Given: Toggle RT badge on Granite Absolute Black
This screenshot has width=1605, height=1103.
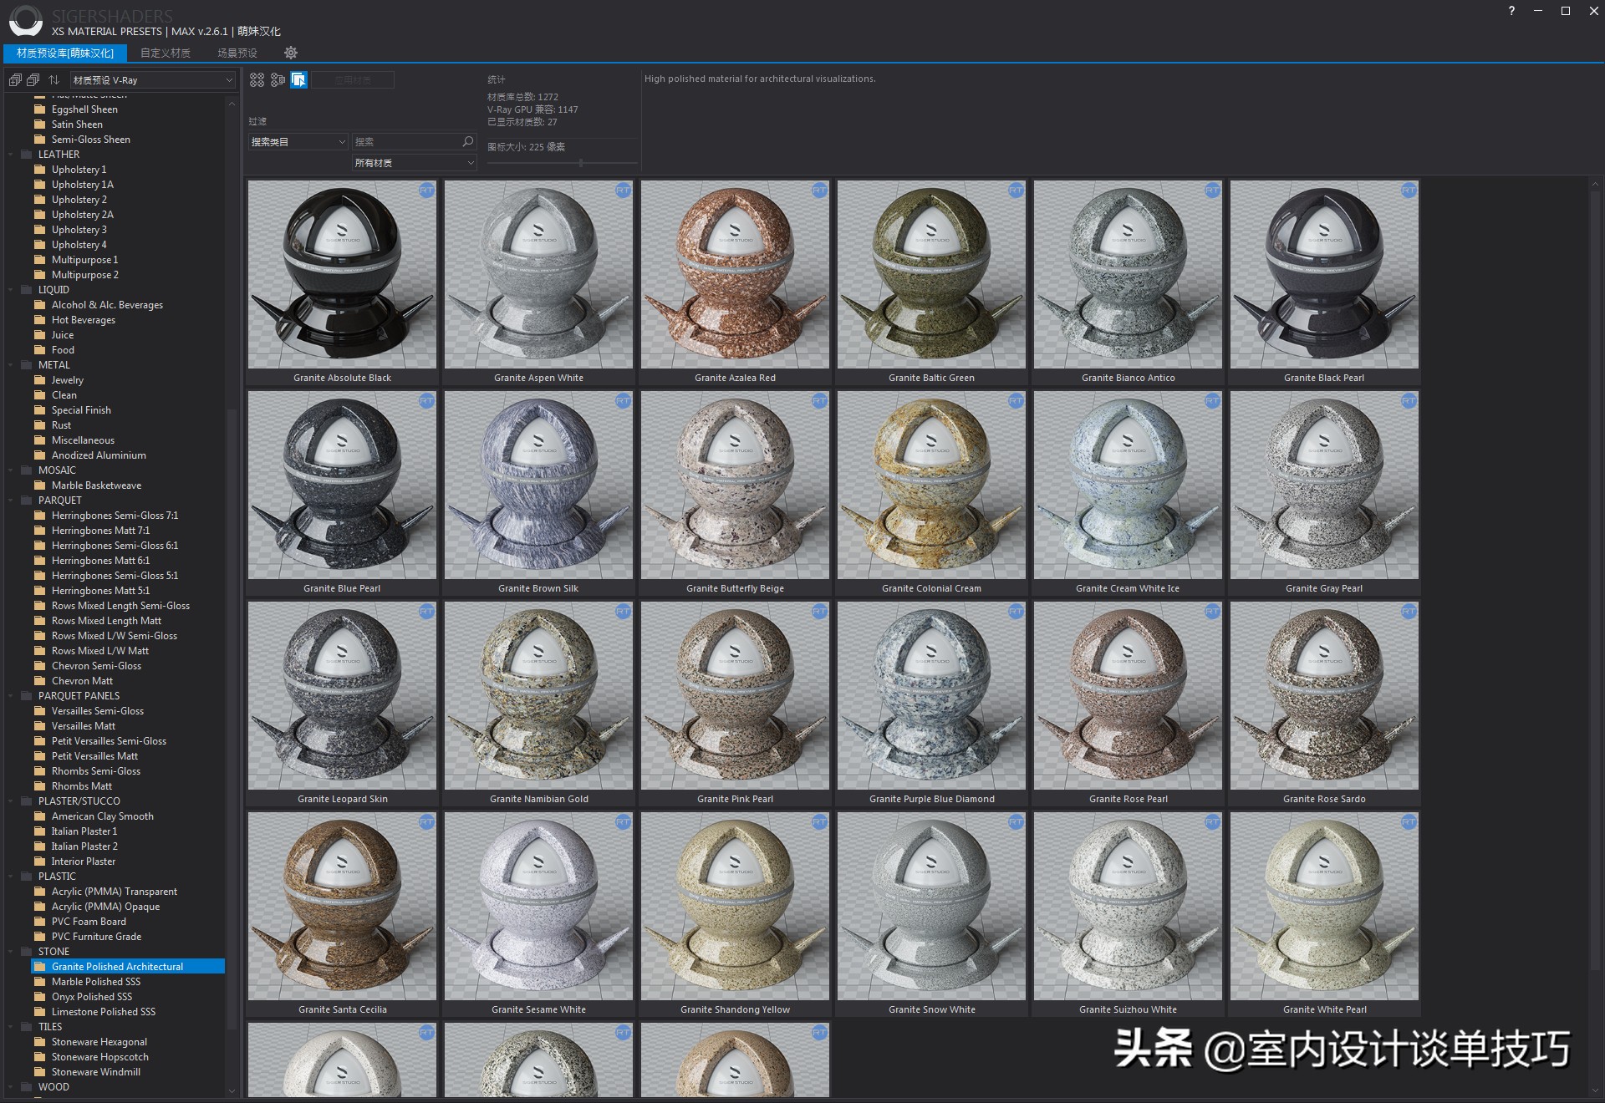Looking at the screenshot, I should [427, 191].
